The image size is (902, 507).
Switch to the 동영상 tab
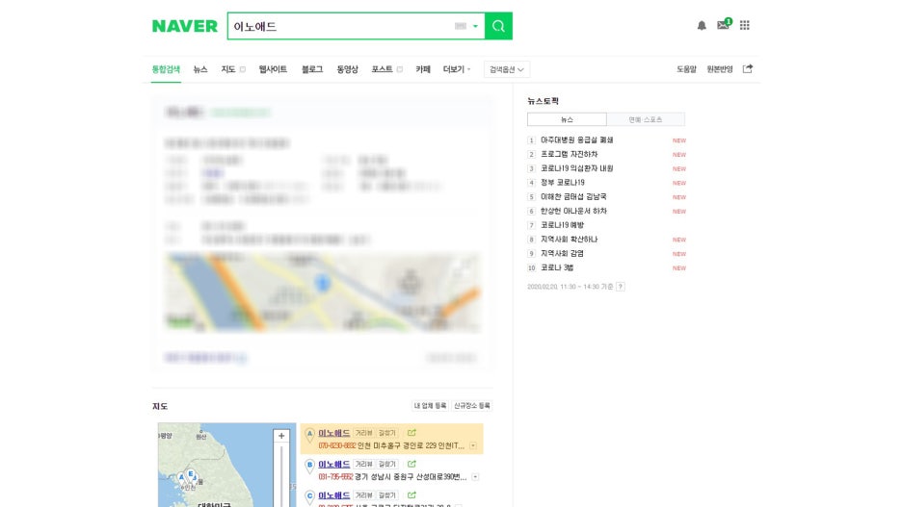coord(348,69)
